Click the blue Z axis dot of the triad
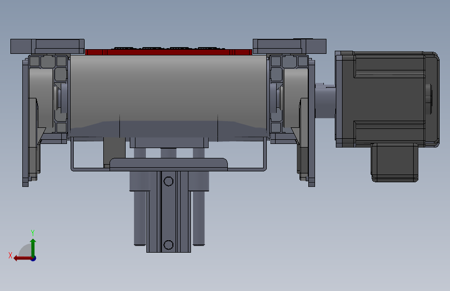Viewport: 450px width, 291px height. pyautogui.click(x=34, y=258)
